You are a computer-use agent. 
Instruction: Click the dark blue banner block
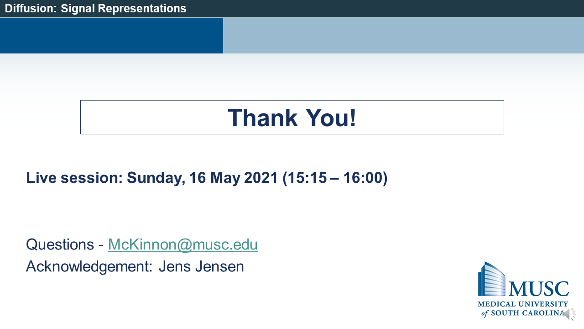tap(111, 36)
